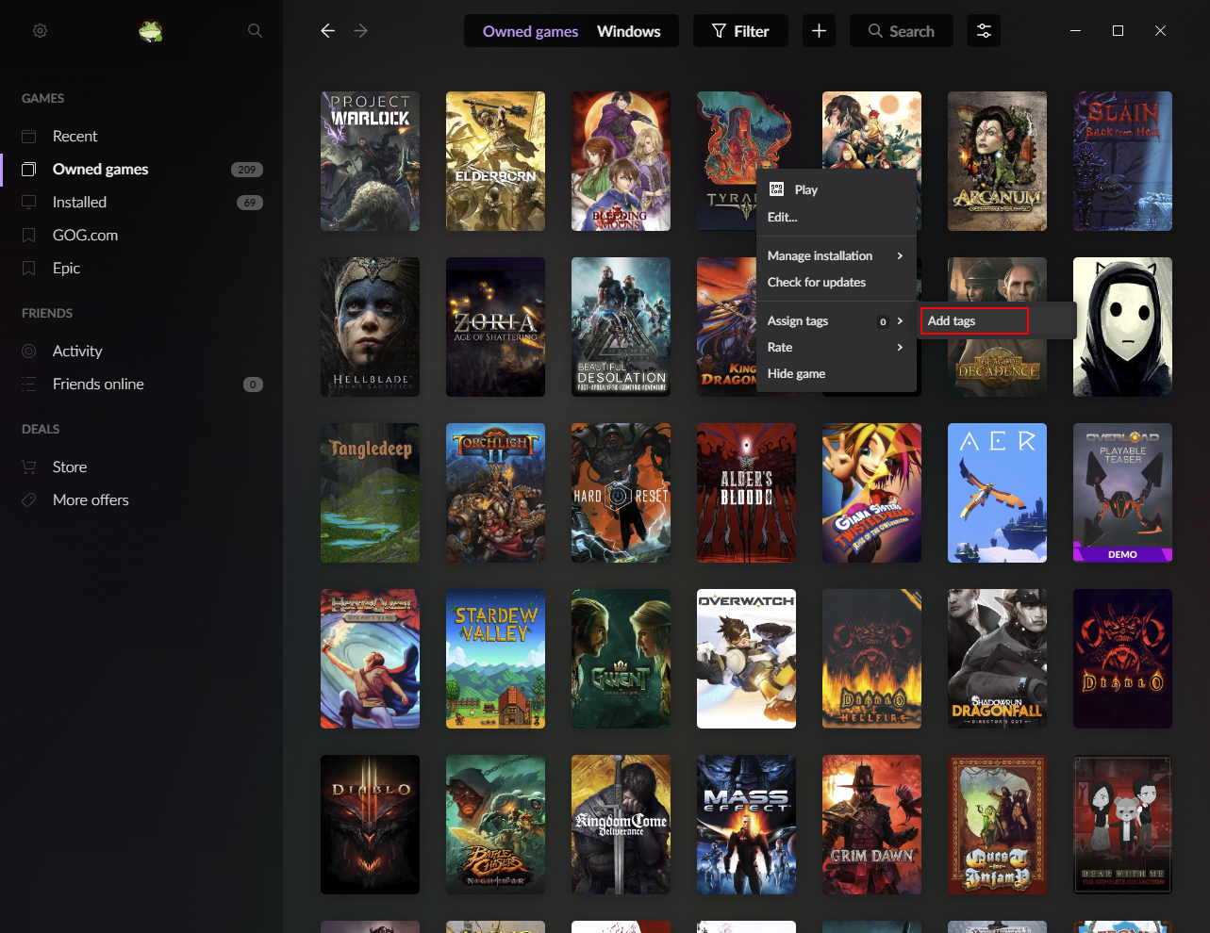Select the Torchlight II cover
Screen dimensions: 1210x933
point(495,493)
